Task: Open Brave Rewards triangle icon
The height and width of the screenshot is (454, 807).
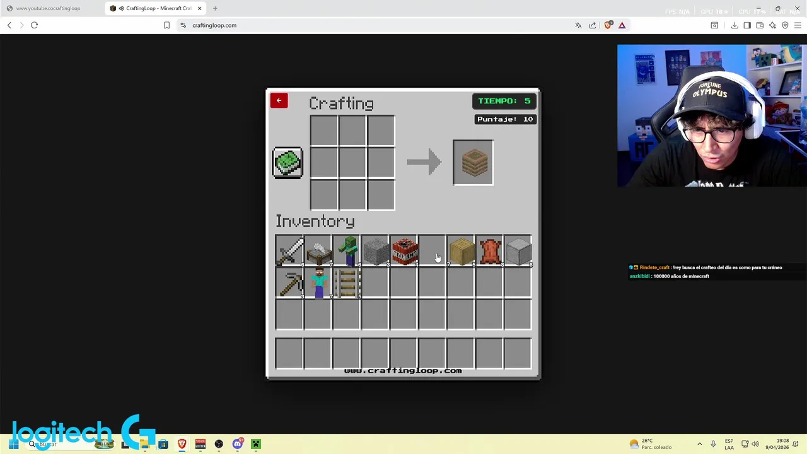Action: 622,25
